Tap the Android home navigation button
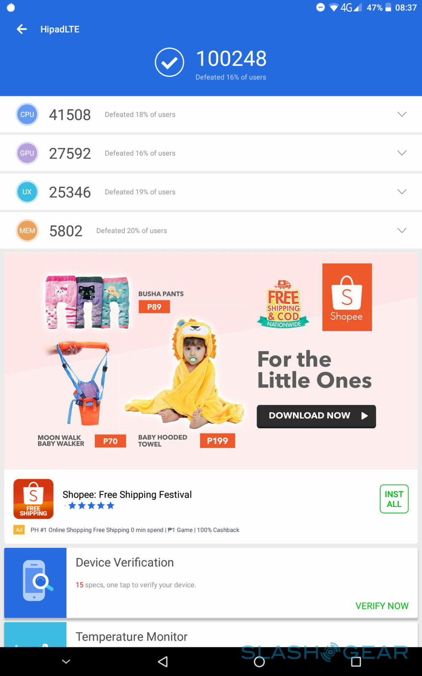This screenshot has height=676, width=422. 259,662
